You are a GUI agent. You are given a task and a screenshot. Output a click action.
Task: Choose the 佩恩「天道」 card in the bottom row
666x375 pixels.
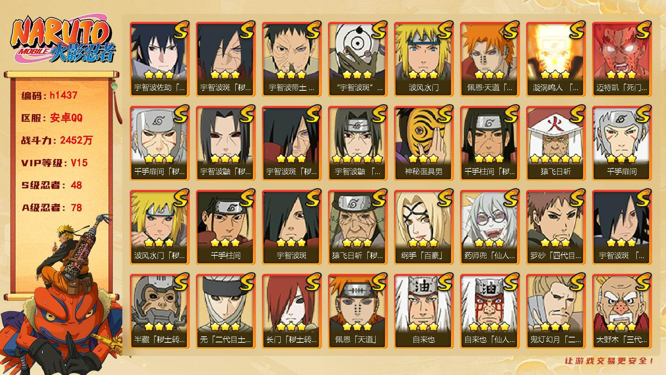(x=357, y=311)
